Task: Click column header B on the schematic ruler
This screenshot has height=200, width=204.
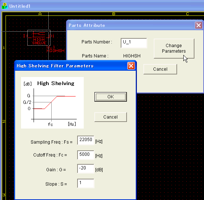Action: pos(114,14)
